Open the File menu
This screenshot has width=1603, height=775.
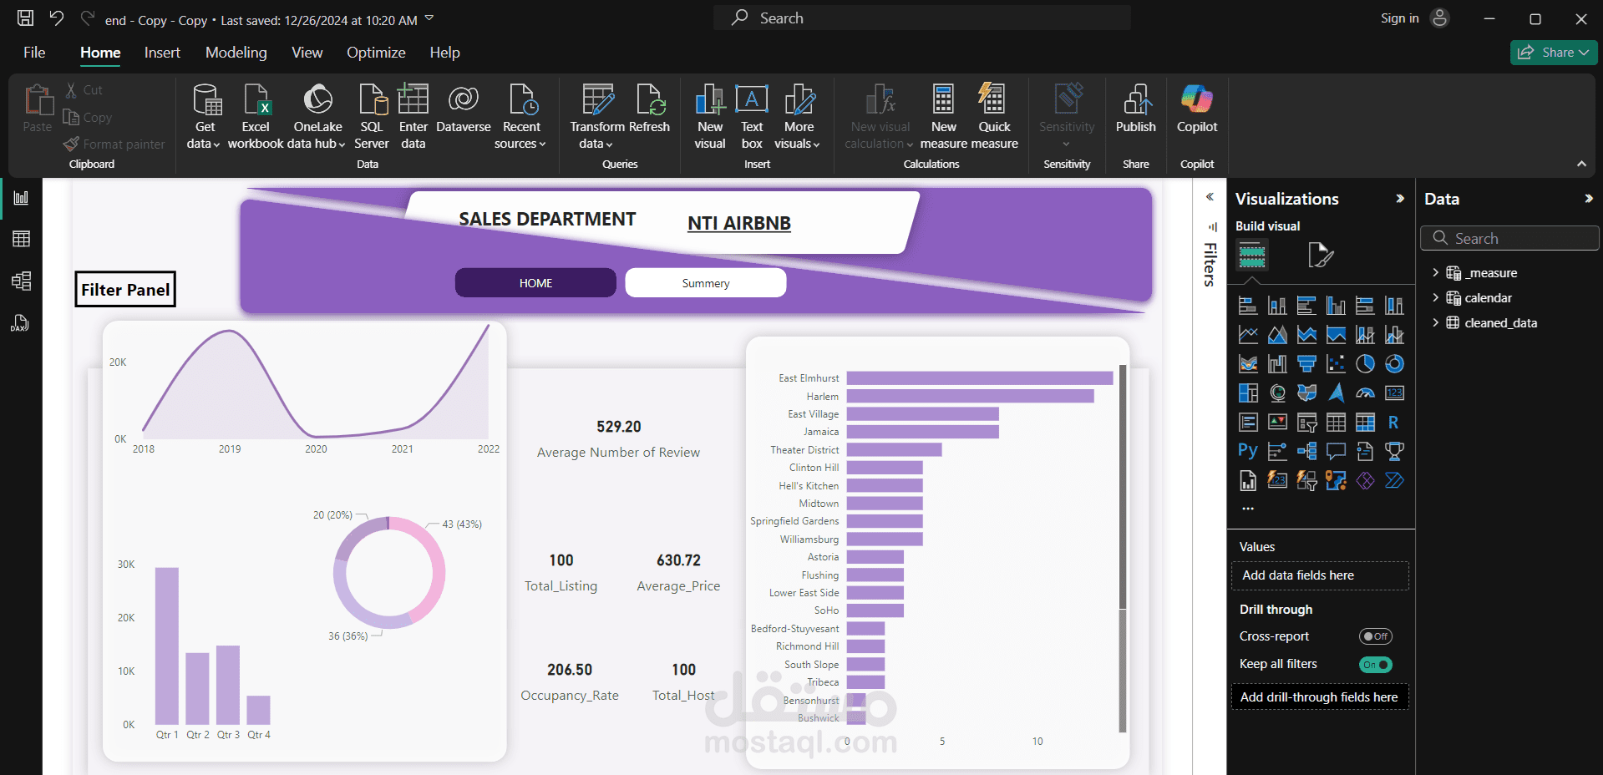click(x=34, y=53)
